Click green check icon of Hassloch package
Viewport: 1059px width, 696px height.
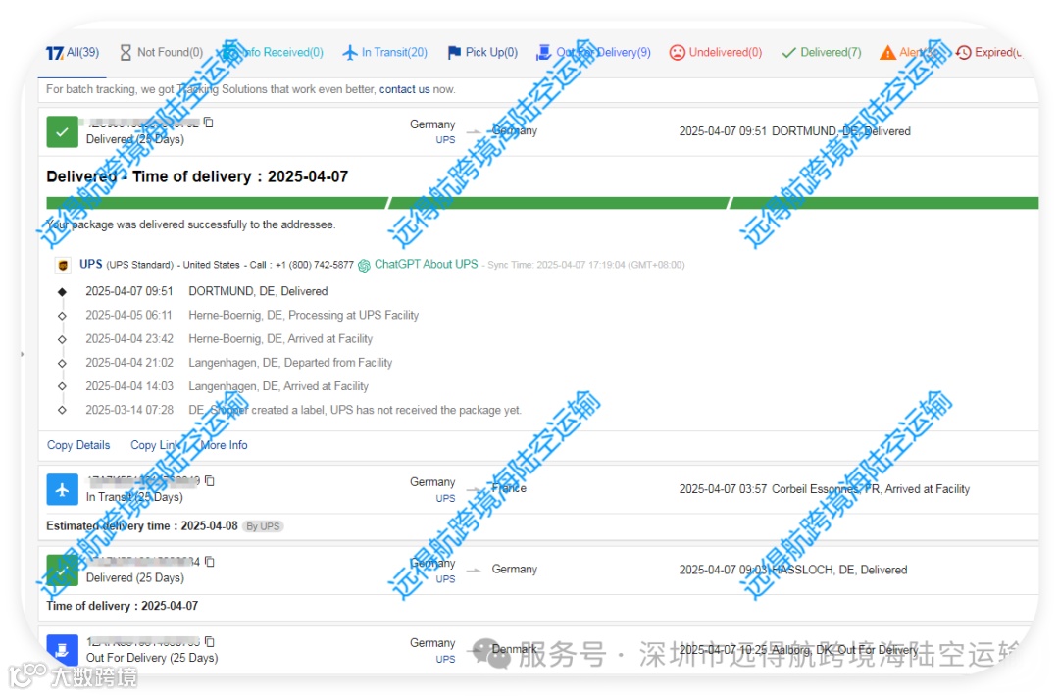pyautogui.click(x=62, y=572)
